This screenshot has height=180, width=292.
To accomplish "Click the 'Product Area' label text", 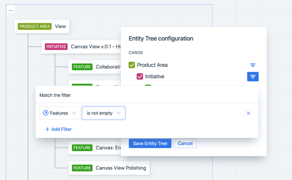I will coord(152,65).
